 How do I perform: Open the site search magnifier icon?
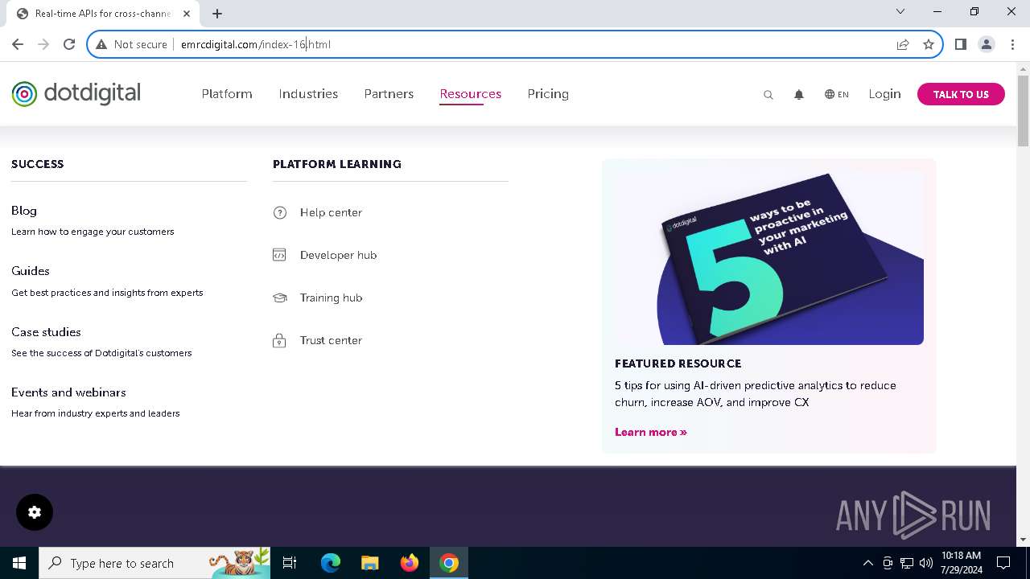(768, 95)
